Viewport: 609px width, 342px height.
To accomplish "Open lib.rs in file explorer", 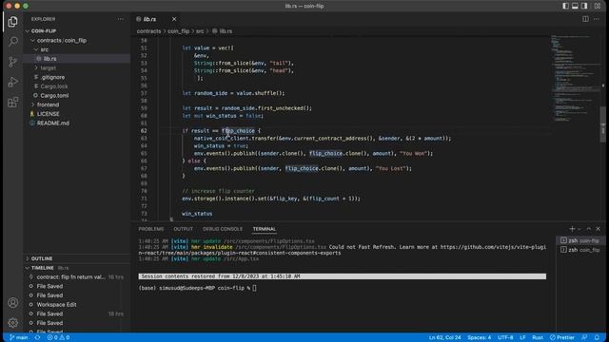I will (x=77, y=59).
